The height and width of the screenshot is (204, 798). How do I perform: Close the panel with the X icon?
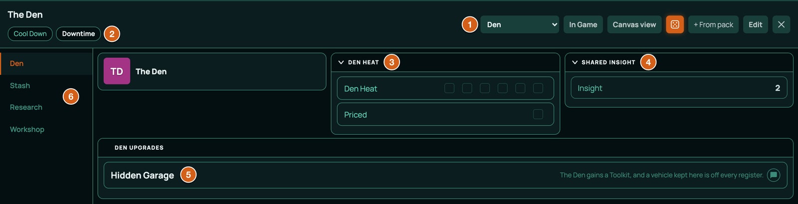pos(781,24)
